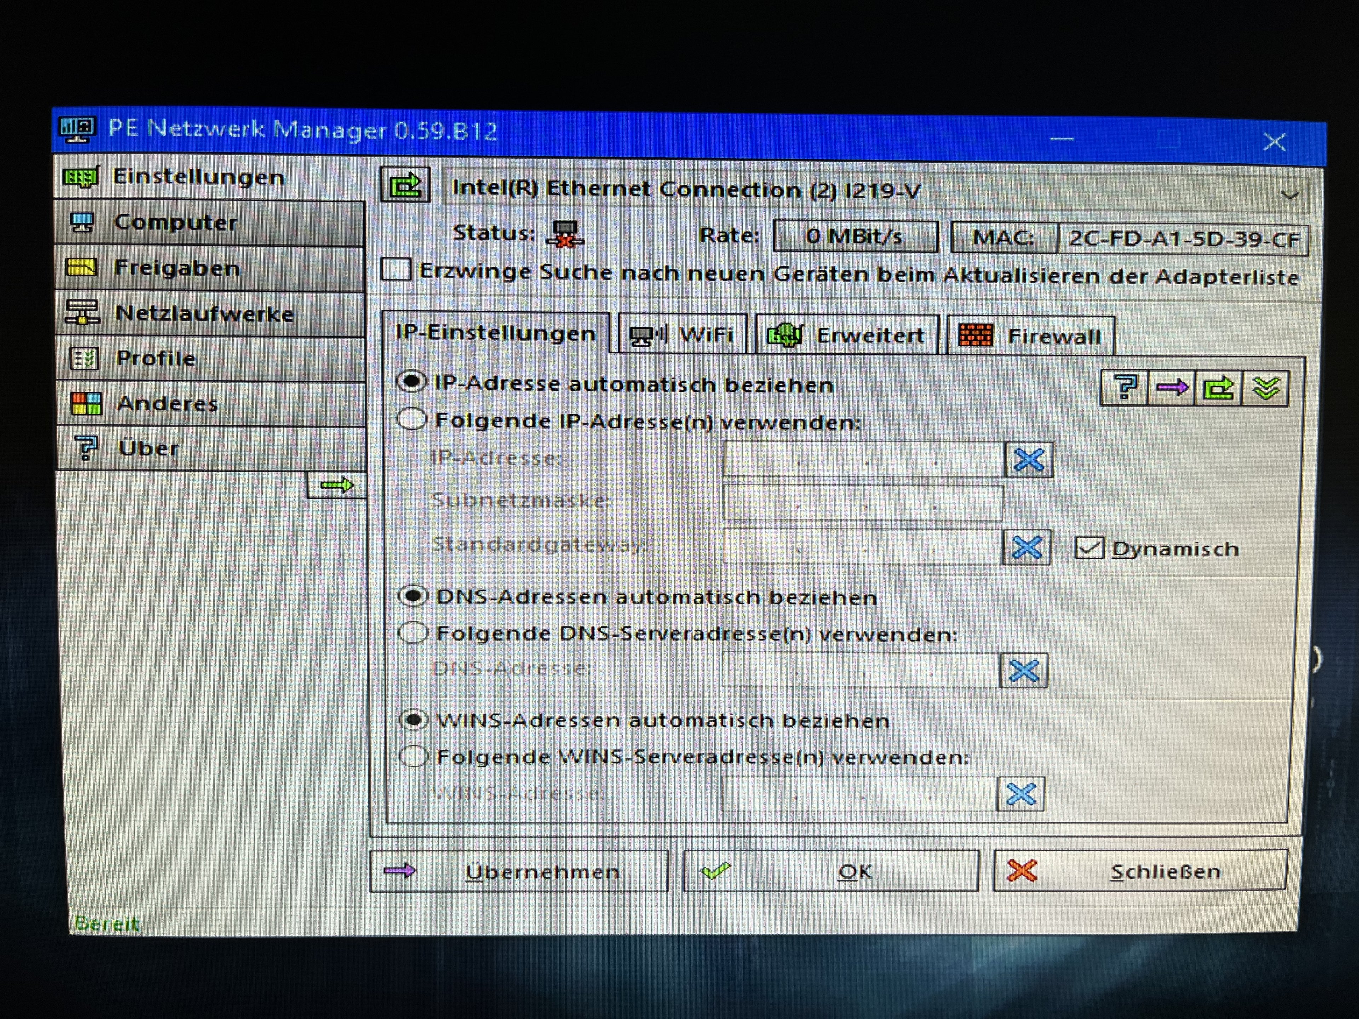Select Folgende DNS-Serveradresse(n) verwenden option

[x=413, y=632]
